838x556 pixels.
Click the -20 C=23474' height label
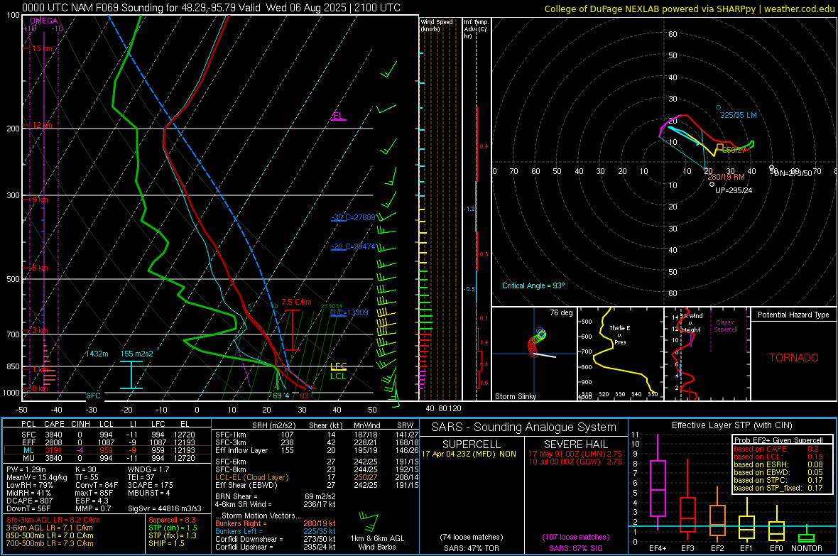pos(353,246)
